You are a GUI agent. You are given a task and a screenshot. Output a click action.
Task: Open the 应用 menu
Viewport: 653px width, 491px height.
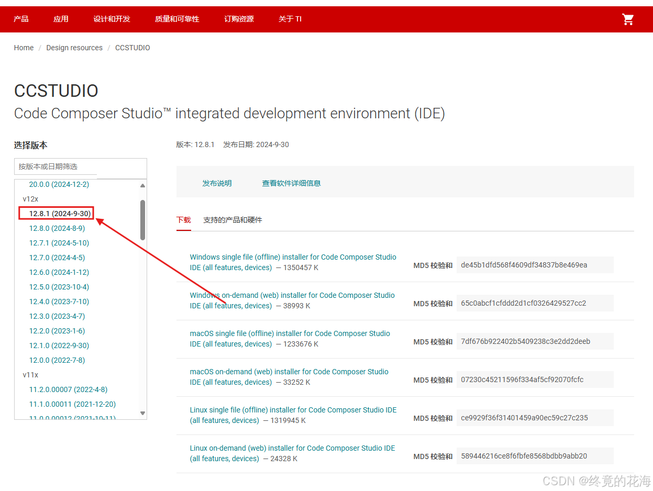tap(61, 19)
